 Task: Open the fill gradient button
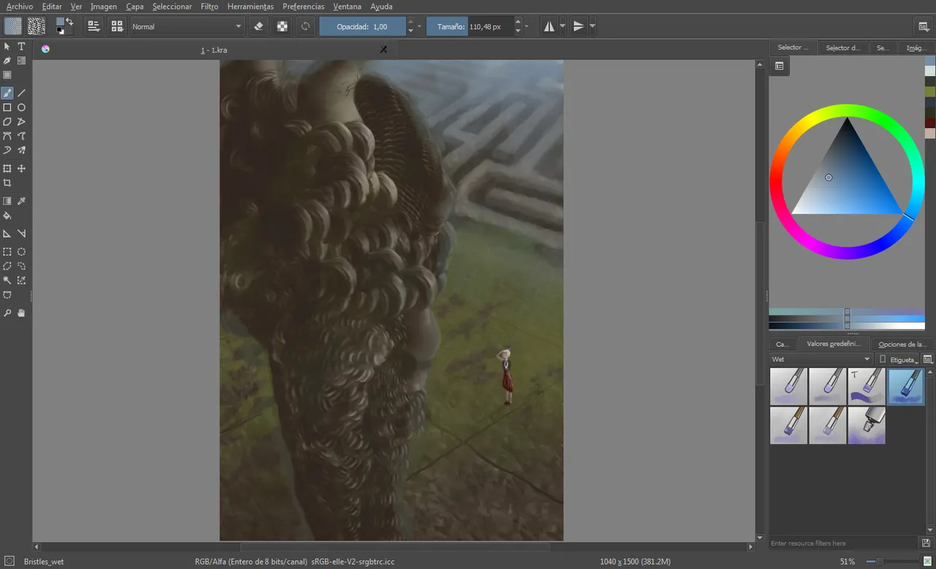(x=13, y=26)
